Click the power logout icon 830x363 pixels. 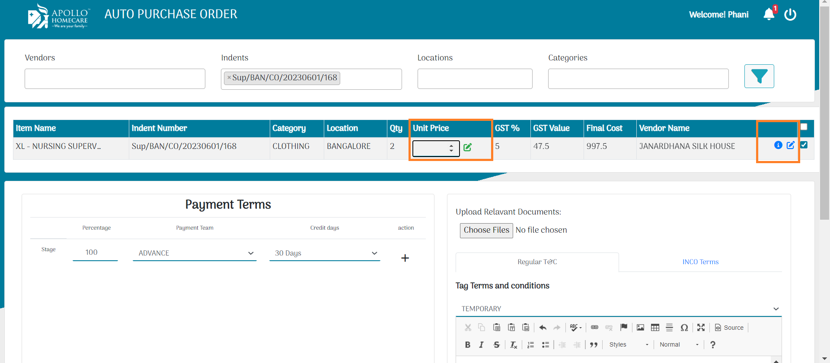[790, 15]
